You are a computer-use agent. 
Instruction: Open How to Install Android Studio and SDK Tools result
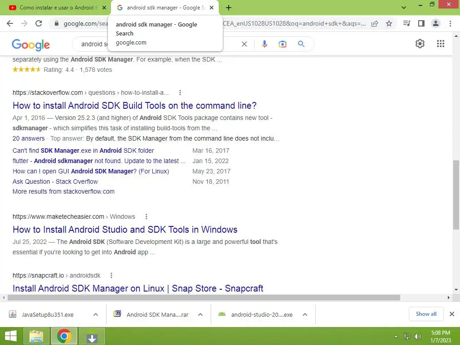pyautogui.click(x=125, y=230)
